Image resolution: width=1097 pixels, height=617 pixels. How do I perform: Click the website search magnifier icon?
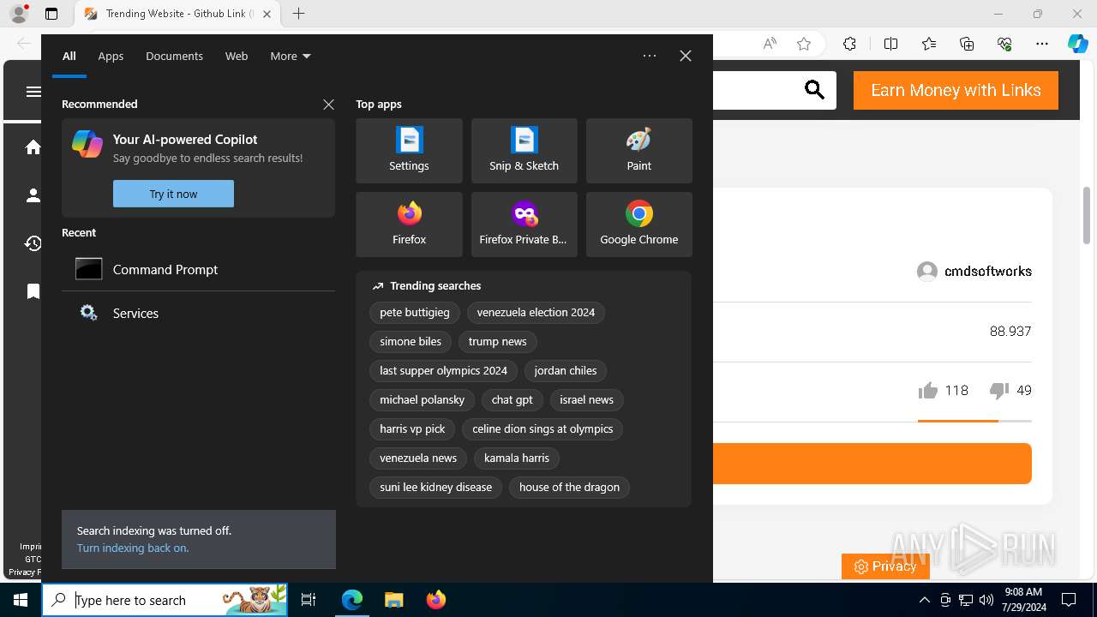pos(814,90)
